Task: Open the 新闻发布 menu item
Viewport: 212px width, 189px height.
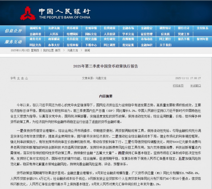Action: coord(35,28)
